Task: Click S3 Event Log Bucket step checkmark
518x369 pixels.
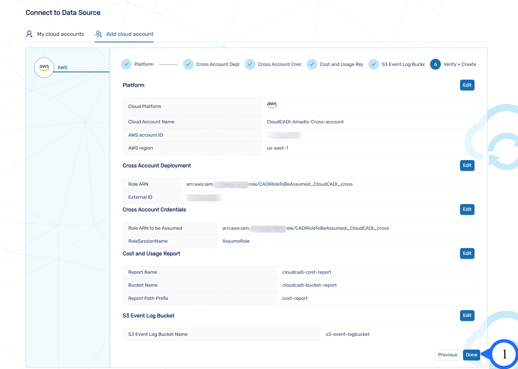Action: 373,64
